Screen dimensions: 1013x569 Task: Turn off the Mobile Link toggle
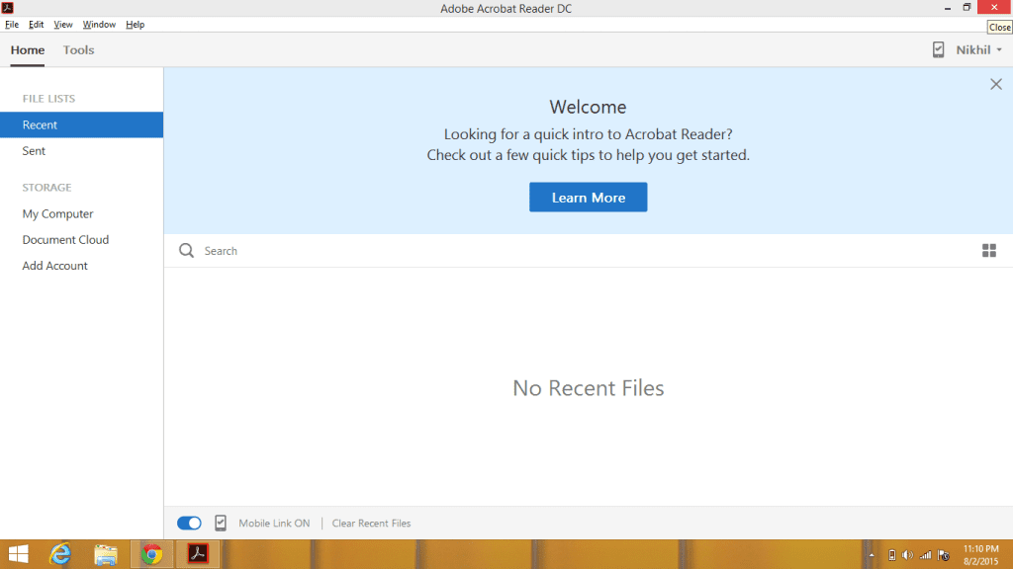[189, 523]
